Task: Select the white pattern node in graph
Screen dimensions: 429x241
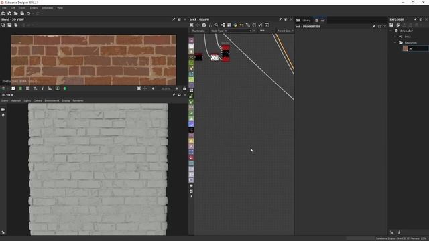Action: tap(214, 57)
